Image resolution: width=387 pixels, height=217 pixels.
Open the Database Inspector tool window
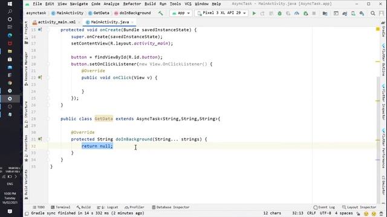[x=171, y=207]
